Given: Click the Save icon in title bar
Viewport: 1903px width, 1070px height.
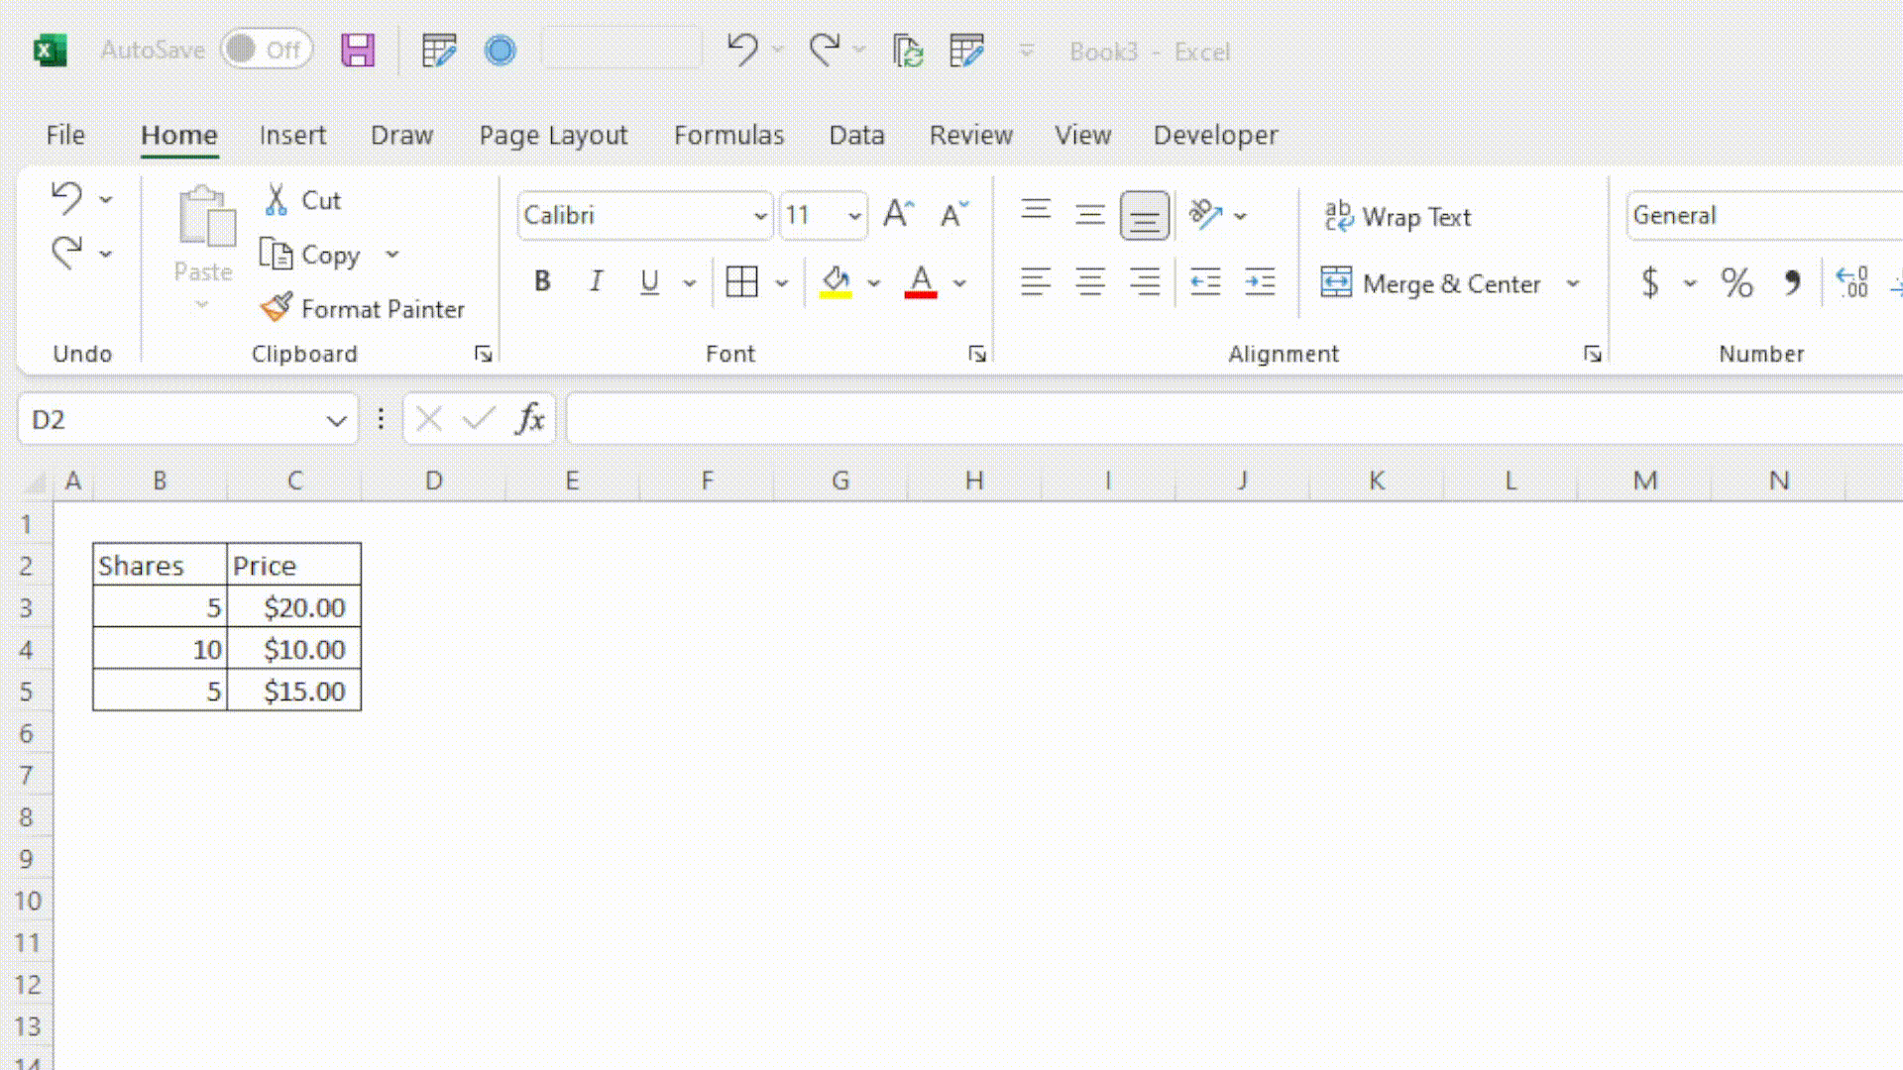Looking at the screenshot, I should [x=358, y=51].
